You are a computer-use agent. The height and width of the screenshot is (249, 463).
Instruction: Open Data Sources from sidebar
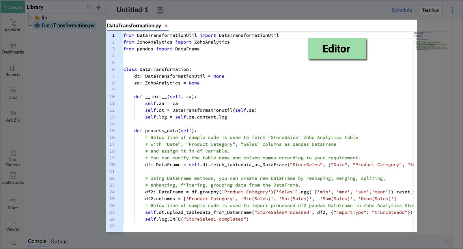pos(13,158)
